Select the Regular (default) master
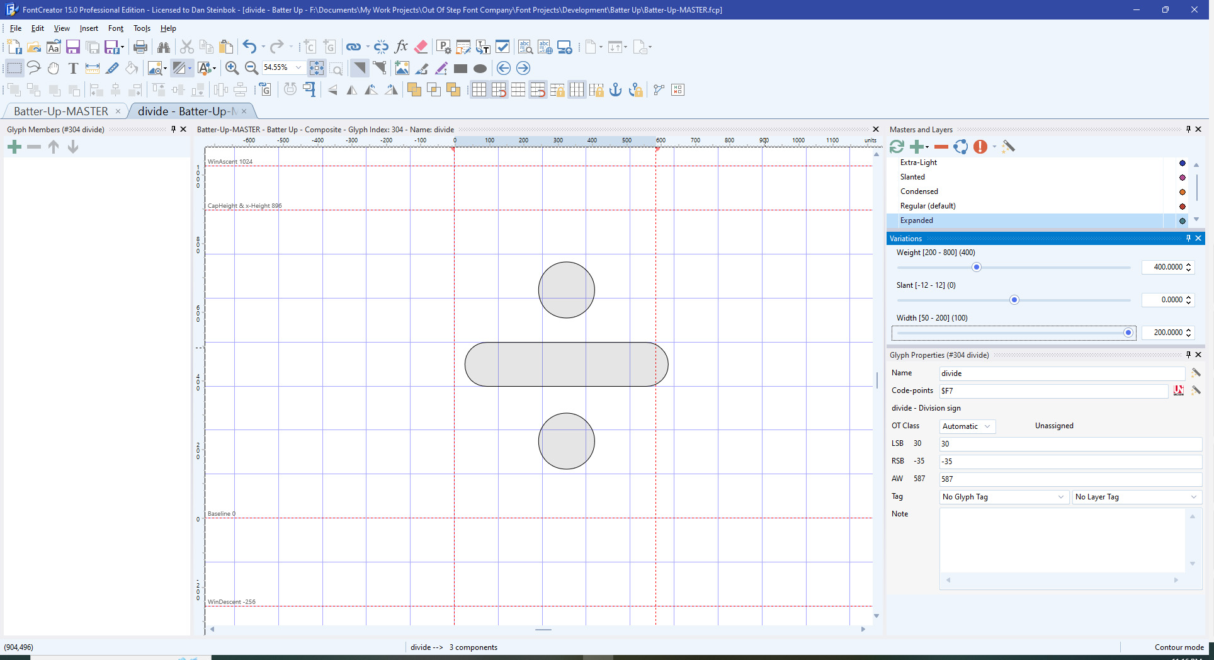The height and width of the screenshot is (660, 1214). 928,206
